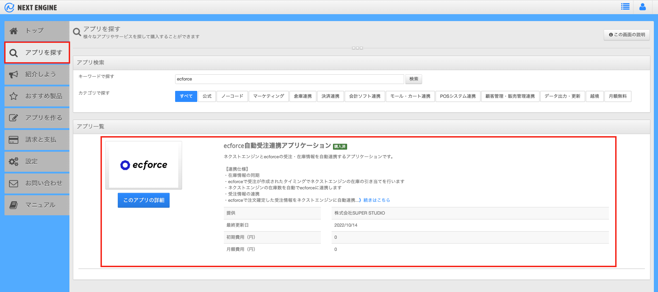Click the 初期費用（円） label
This screenshot has width=658, height=292.
241,237
